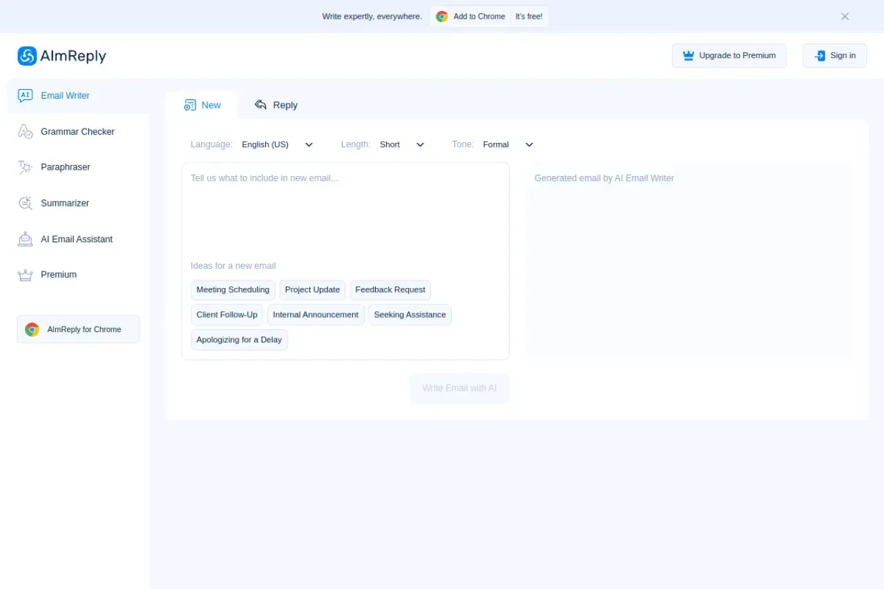This screenshot has width=884, height=589.
Task: Click the Summarizer sidebar icon
Action: click(x=26, y=203)
